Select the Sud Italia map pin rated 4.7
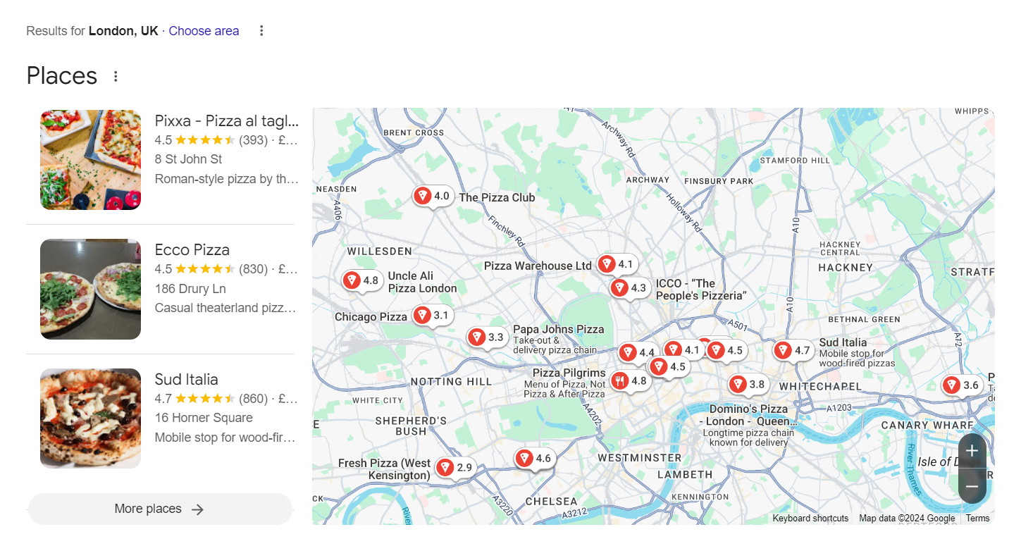 point(793,350)
